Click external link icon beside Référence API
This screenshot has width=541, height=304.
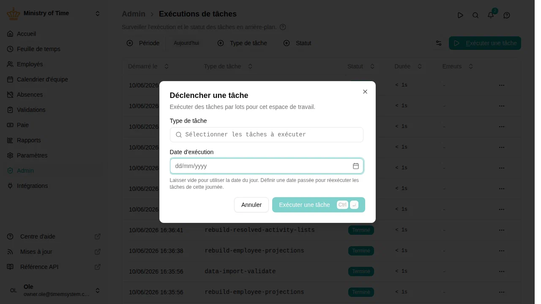pos(98,267)
